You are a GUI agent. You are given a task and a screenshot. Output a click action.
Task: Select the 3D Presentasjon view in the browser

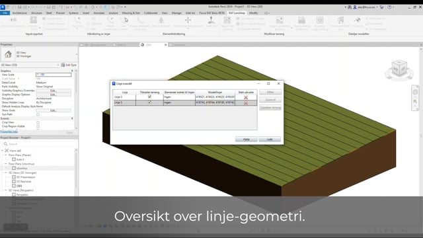pyautogui.click(x=26, y=177)
